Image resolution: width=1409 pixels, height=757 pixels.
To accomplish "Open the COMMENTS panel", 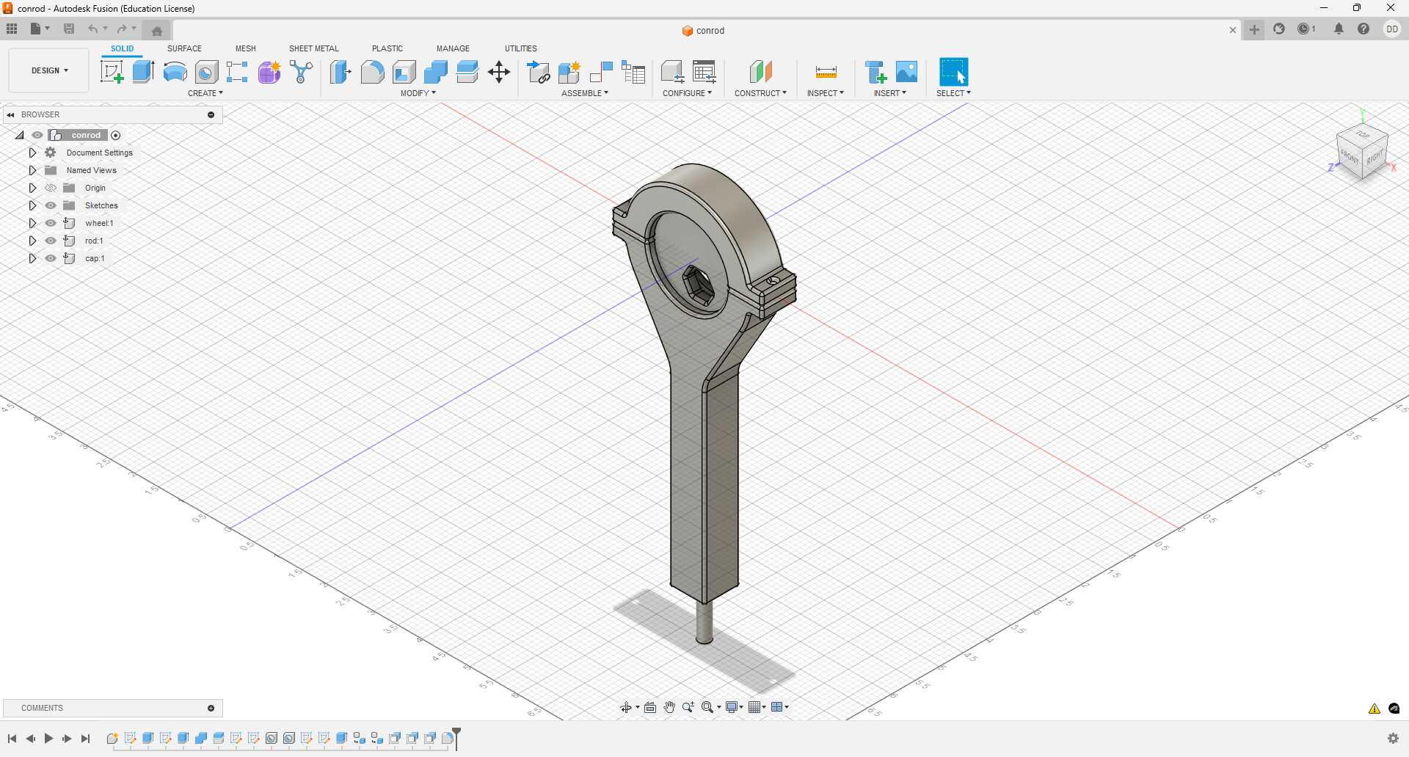I will click(42, 708).
